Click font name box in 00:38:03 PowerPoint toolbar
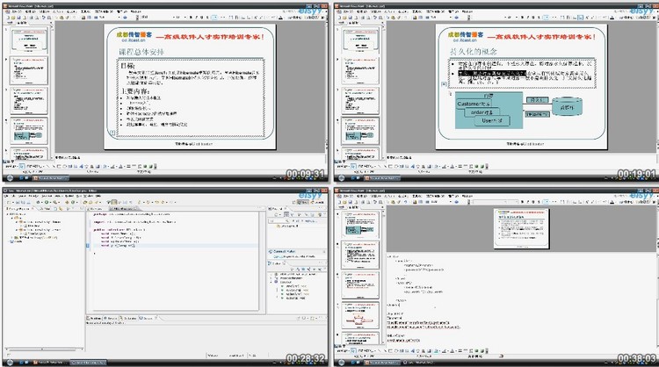 pos(489,202)
